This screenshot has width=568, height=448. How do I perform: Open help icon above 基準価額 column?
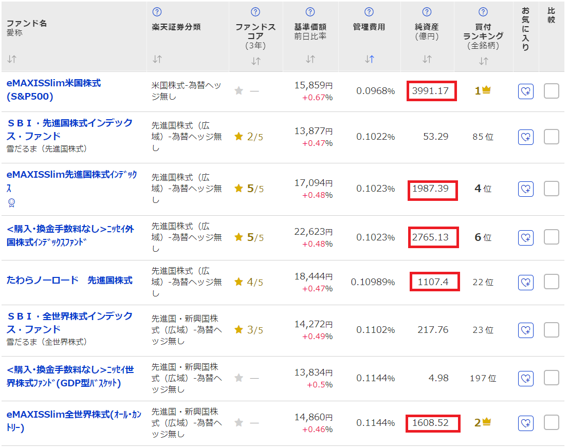(x=310, y=12)
